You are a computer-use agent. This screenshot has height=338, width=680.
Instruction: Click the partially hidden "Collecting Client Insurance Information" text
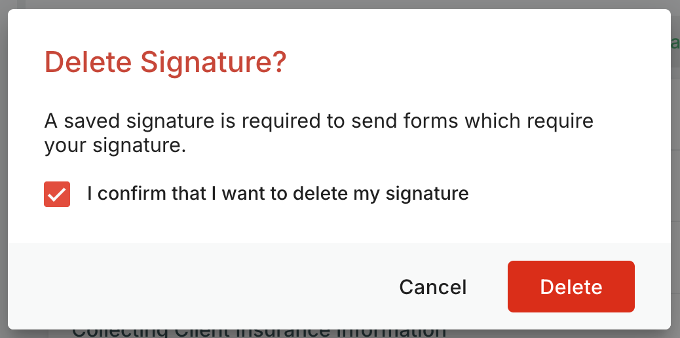259,333
